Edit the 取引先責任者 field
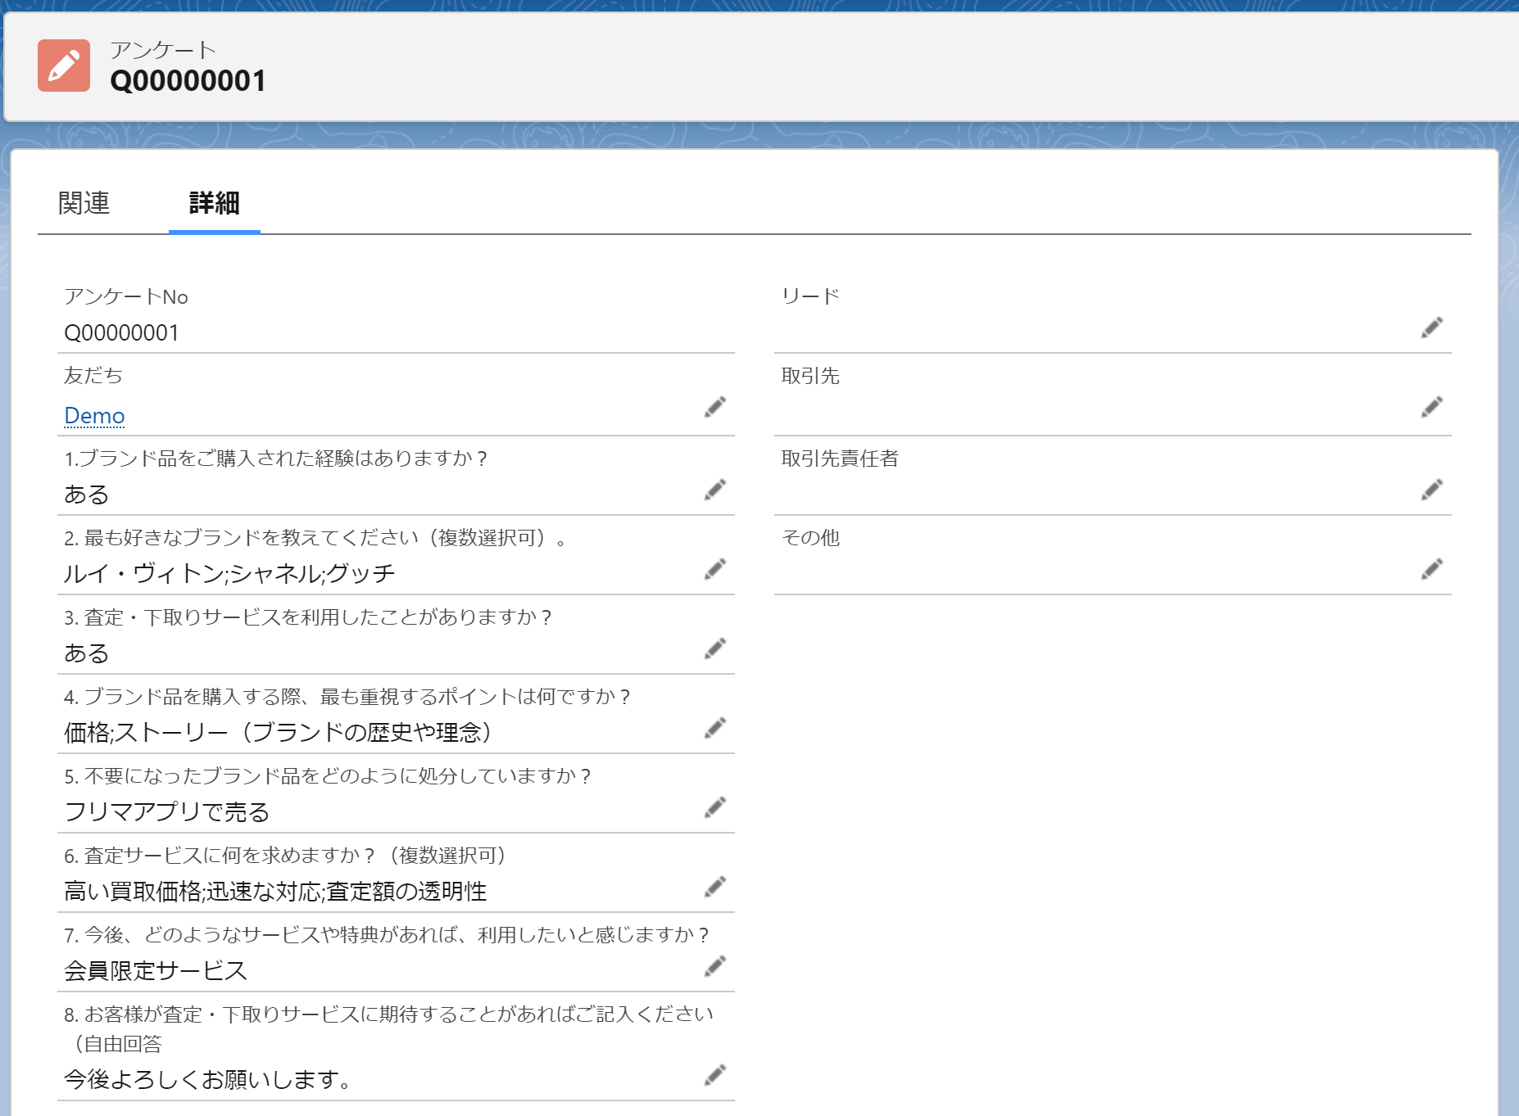The height and width of the screenshot is (1116, 1519). point(1431,490)
